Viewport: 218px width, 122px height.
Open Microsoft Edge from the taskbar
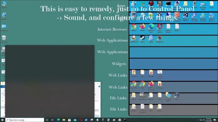(x=58, y=120)
